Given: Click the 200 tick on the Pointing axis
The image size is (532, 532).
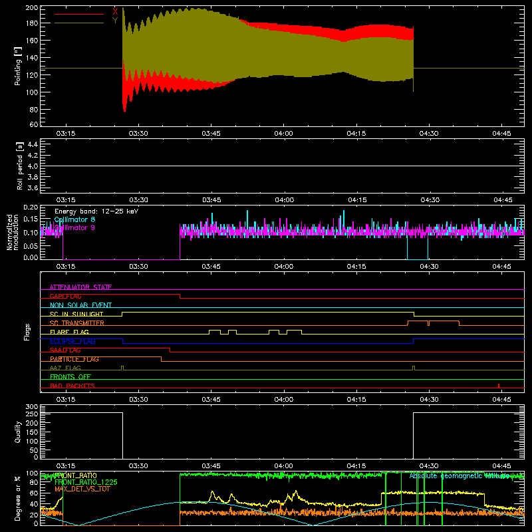Looking at the screenshot, I should pyautogui.click(x=32, y=7).
